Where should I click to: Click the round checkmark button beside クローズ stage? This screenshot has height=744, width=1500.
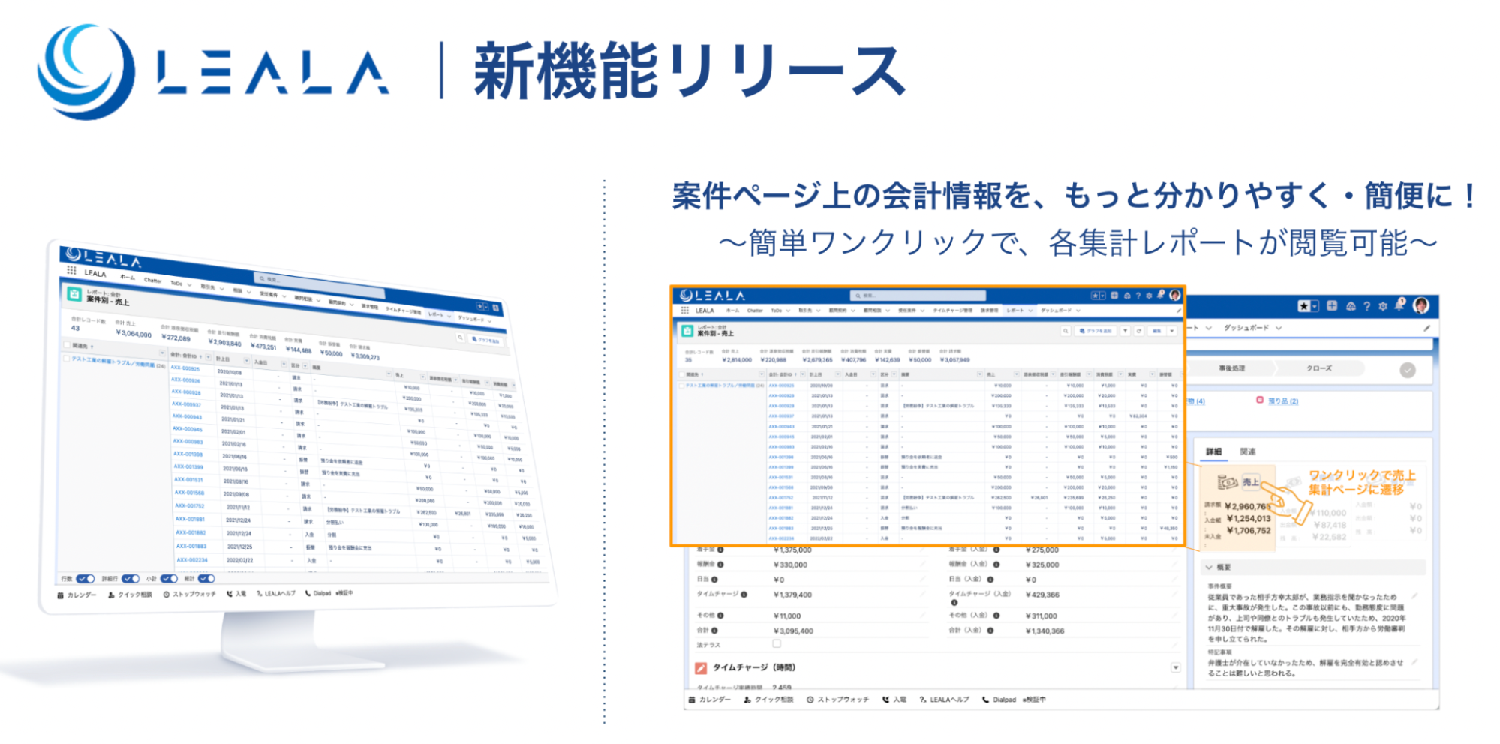click(1408, 370)
